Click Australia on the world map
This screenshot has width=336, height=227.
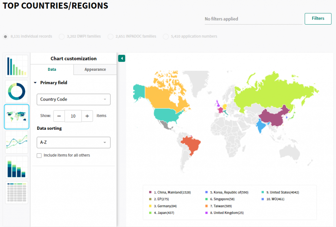point(290,152)
